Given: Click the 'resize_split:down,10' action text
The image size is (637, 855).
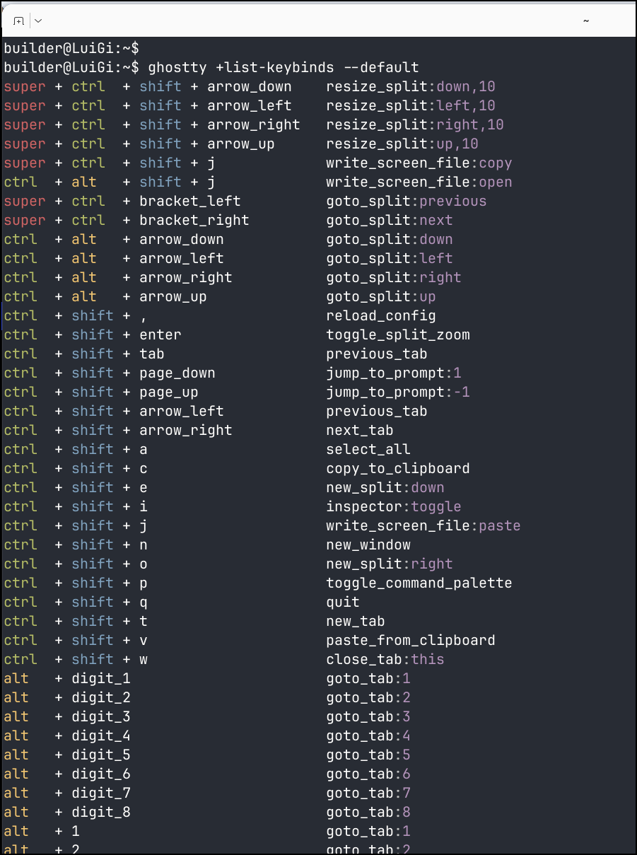Looking at the screenshot, I should pos(410,87).
